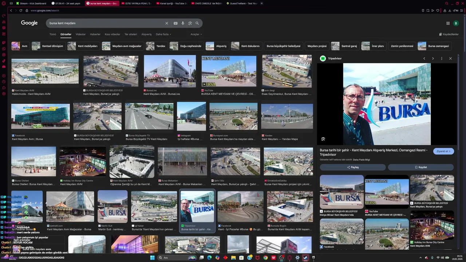Apply the Santral garaj filter chip
466x262 pixels.
[345, 46]
